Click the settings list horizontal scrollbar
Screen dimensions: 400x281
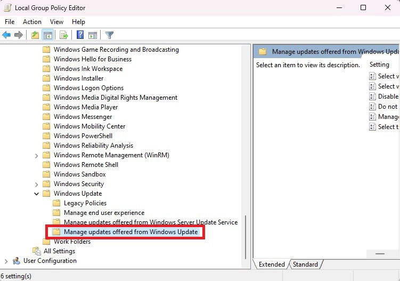380,254
